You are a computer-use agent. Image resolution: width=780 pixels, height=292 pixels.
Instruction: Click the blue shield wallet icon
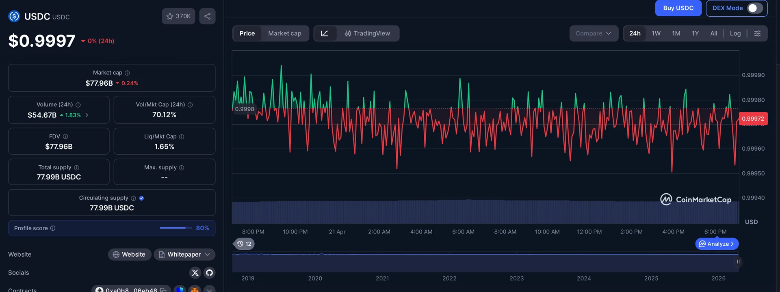coord(180,290)
